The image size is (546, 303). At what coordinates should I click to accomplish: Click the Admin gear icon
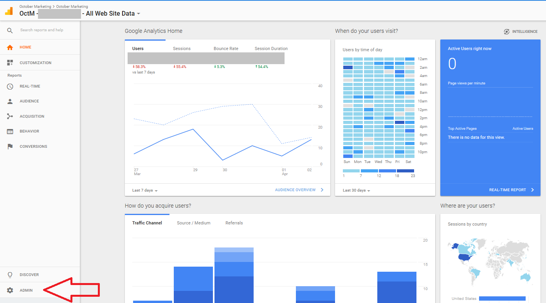pos(10,290)
